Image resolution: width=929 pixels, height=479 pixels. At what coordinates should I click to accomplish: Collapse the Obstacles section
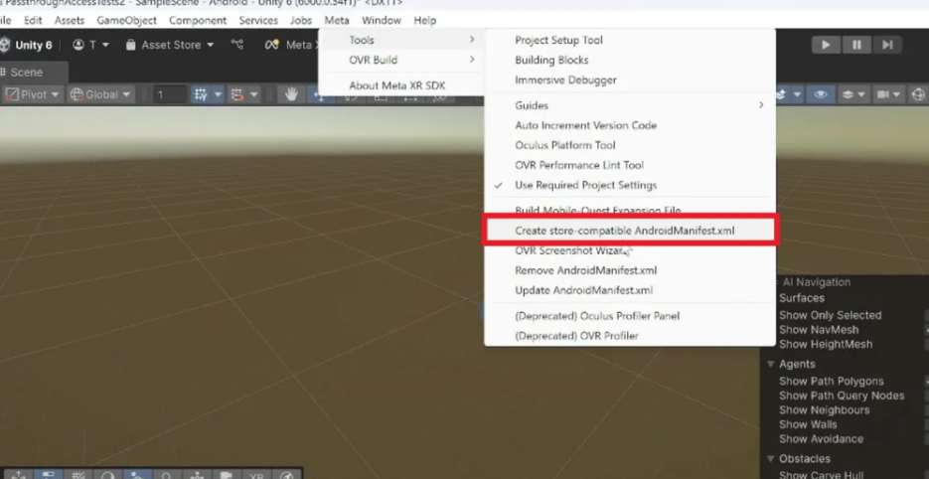(771, 459)
